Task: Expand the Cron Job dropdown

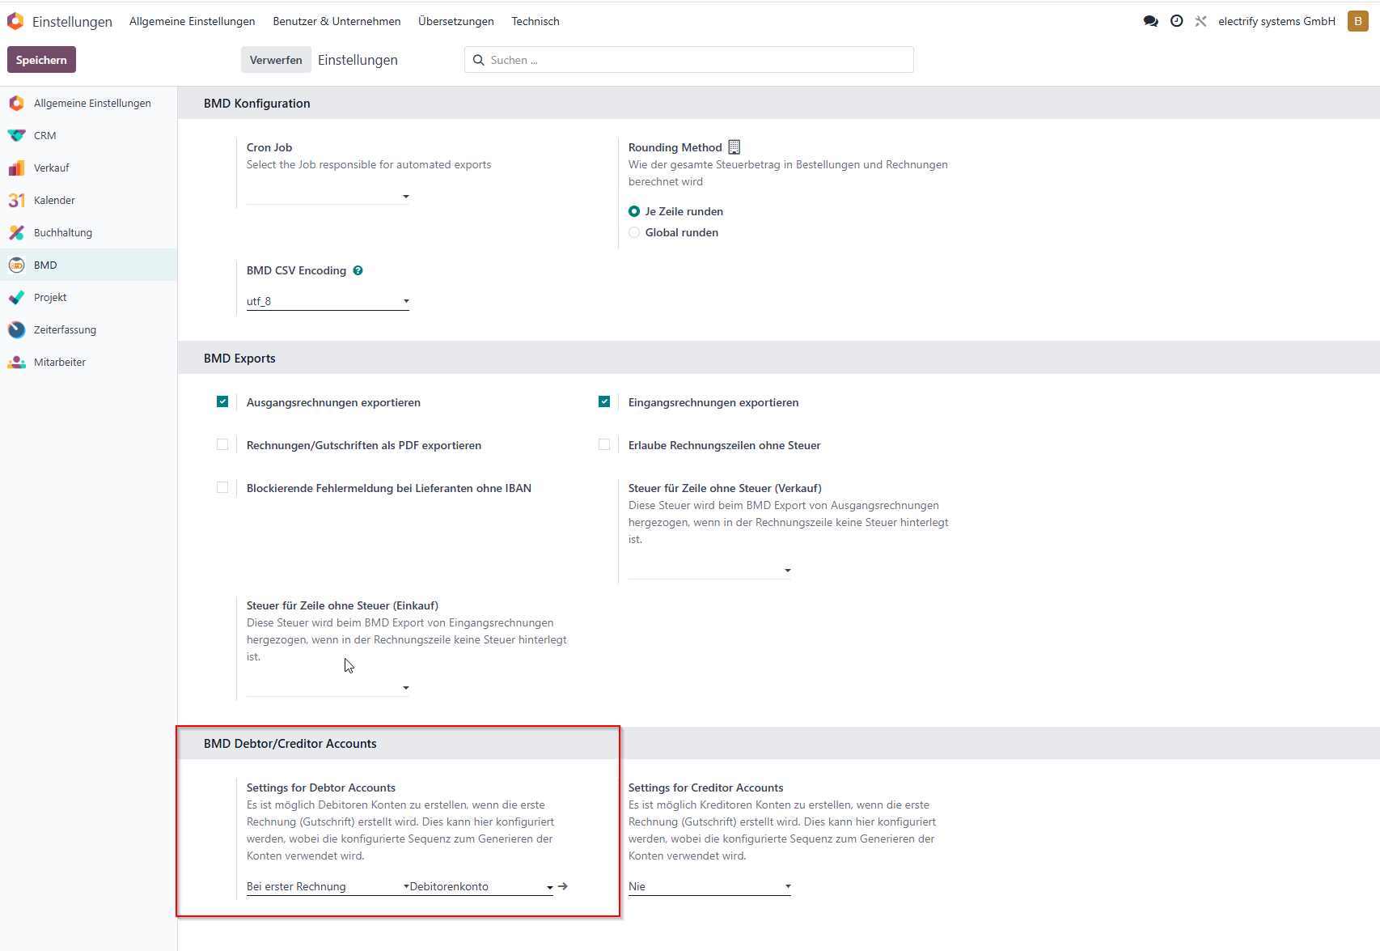Action: click(x=328, y=196)
